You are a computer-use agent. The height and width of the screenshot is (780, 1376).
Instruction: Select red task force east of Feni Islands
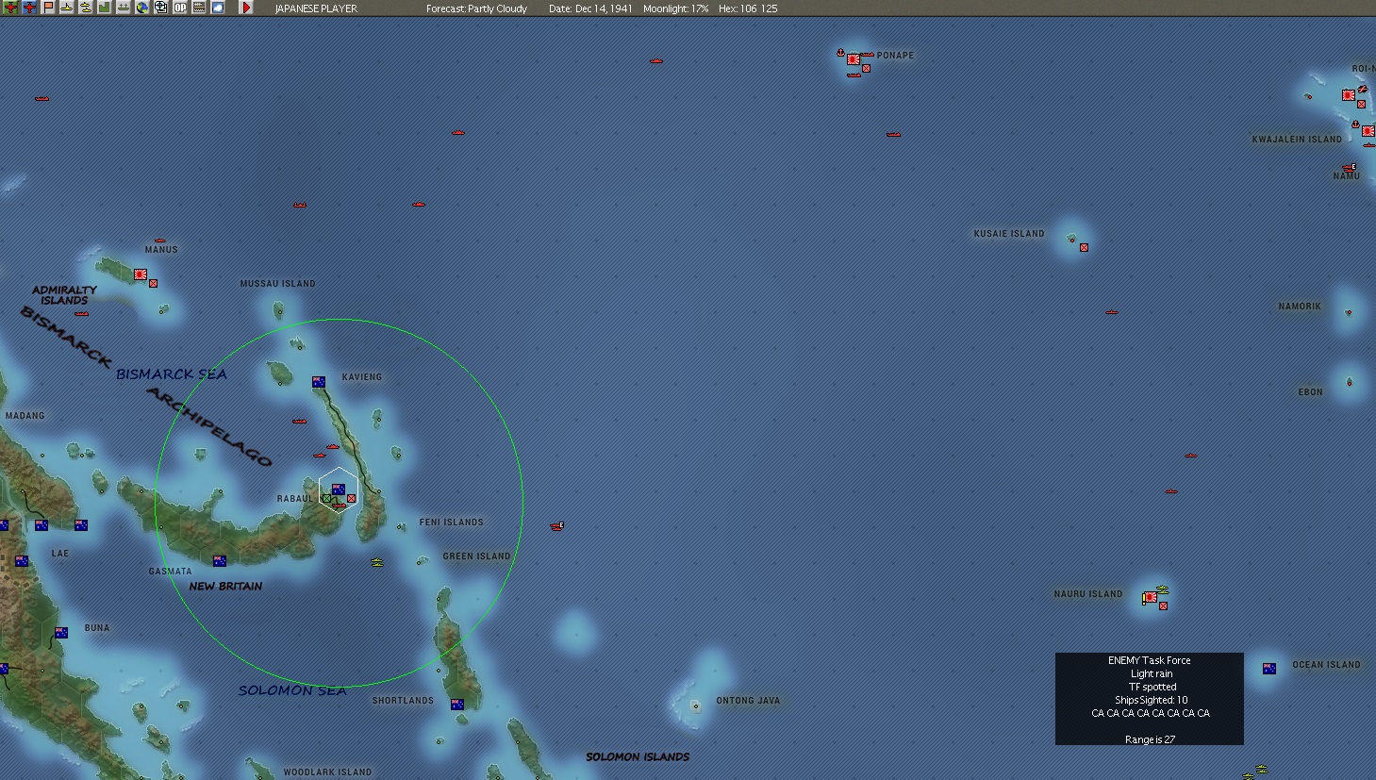(x=557, y=526)
